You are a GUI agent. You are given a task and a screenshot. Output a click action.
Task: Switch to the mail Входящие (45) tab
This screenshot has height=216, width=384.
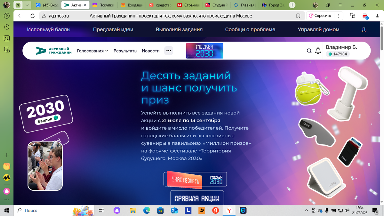pos(47,5)
